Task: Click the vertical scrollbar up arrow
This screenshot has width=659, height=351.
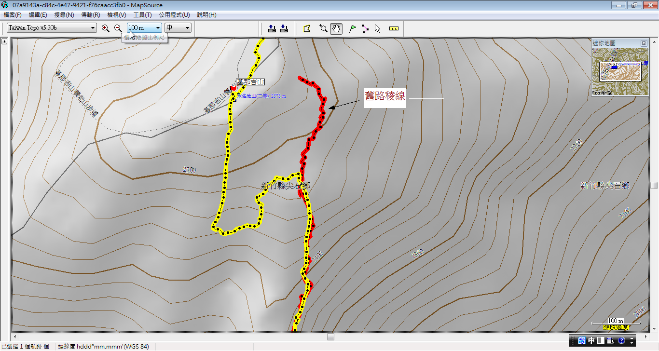Action: click(x=655, y=41)
